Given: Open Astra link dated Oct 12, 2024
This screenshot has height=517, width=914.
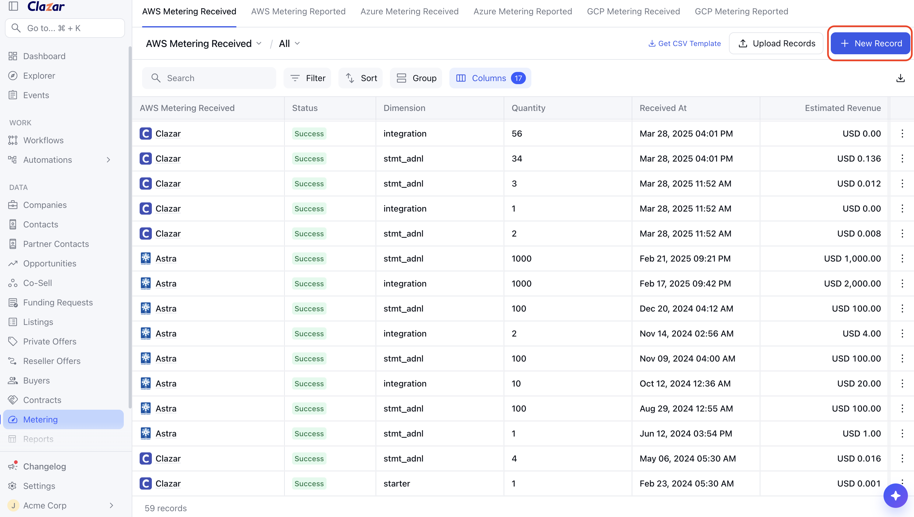Looking at the screenshot, I should click(166, 383).
